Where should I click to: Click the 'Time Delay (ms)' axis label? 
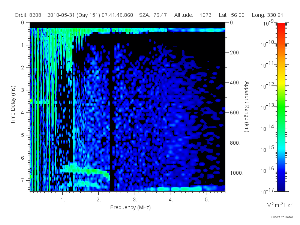pos(13,105)
